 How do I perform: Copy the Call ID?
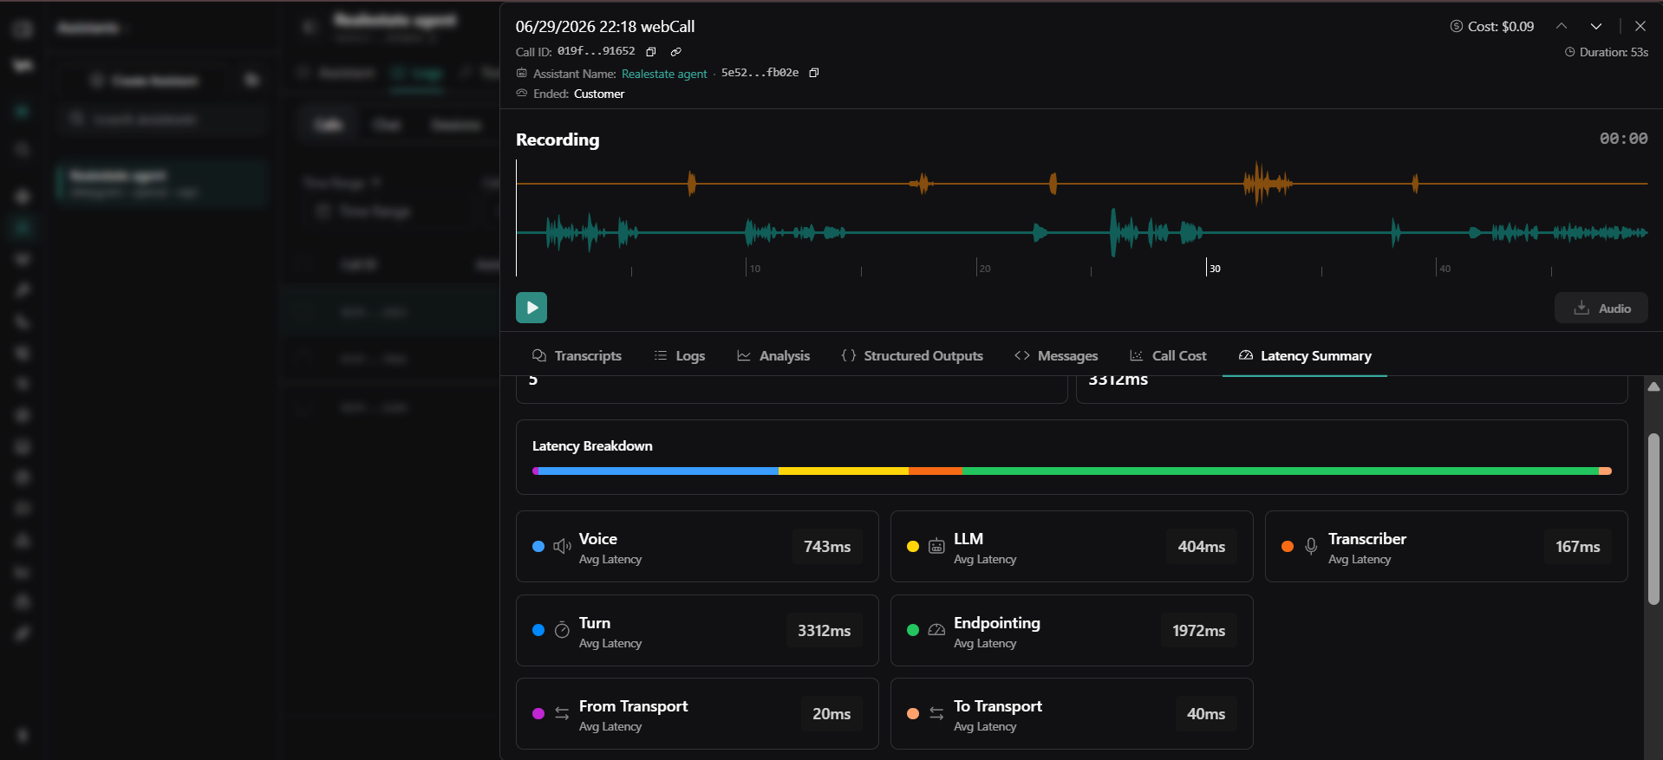(651, 52)
